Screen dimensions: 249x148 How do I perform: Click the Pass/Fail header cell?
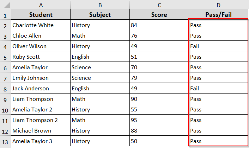tap(219, 15)
